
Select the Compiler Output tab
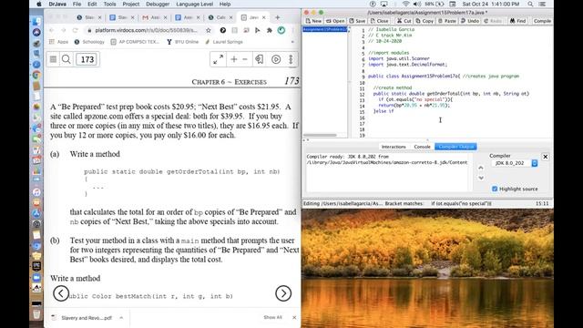pos(455,147)
